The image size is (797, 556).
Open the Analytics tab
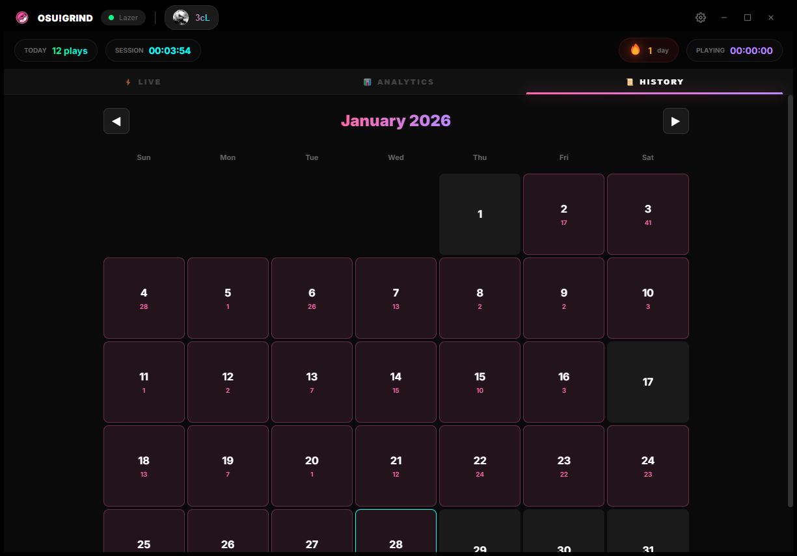[398, 81]
